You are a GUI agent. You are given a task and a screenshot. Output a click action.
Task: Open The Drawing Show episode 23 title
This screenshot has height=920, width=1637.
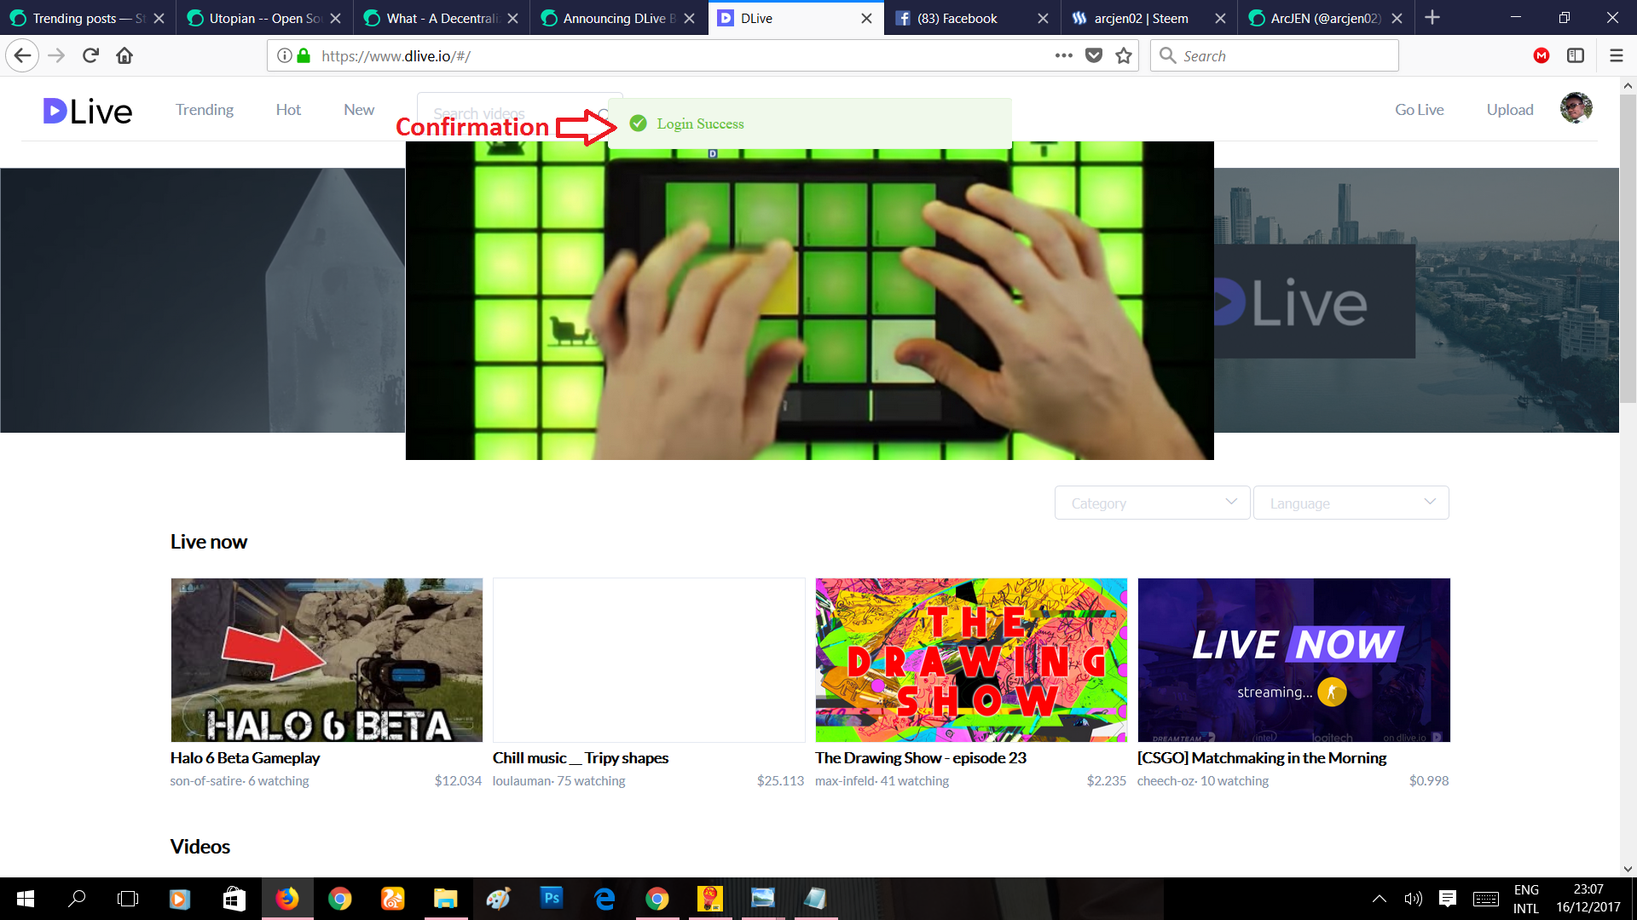[x=921, y=757]
